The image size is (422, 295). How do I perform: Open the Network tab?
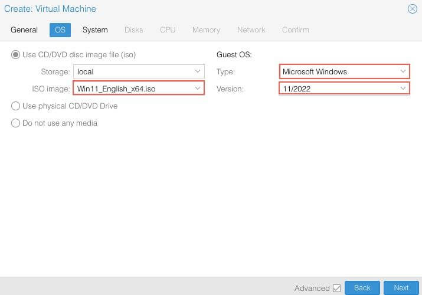[251, 29]
